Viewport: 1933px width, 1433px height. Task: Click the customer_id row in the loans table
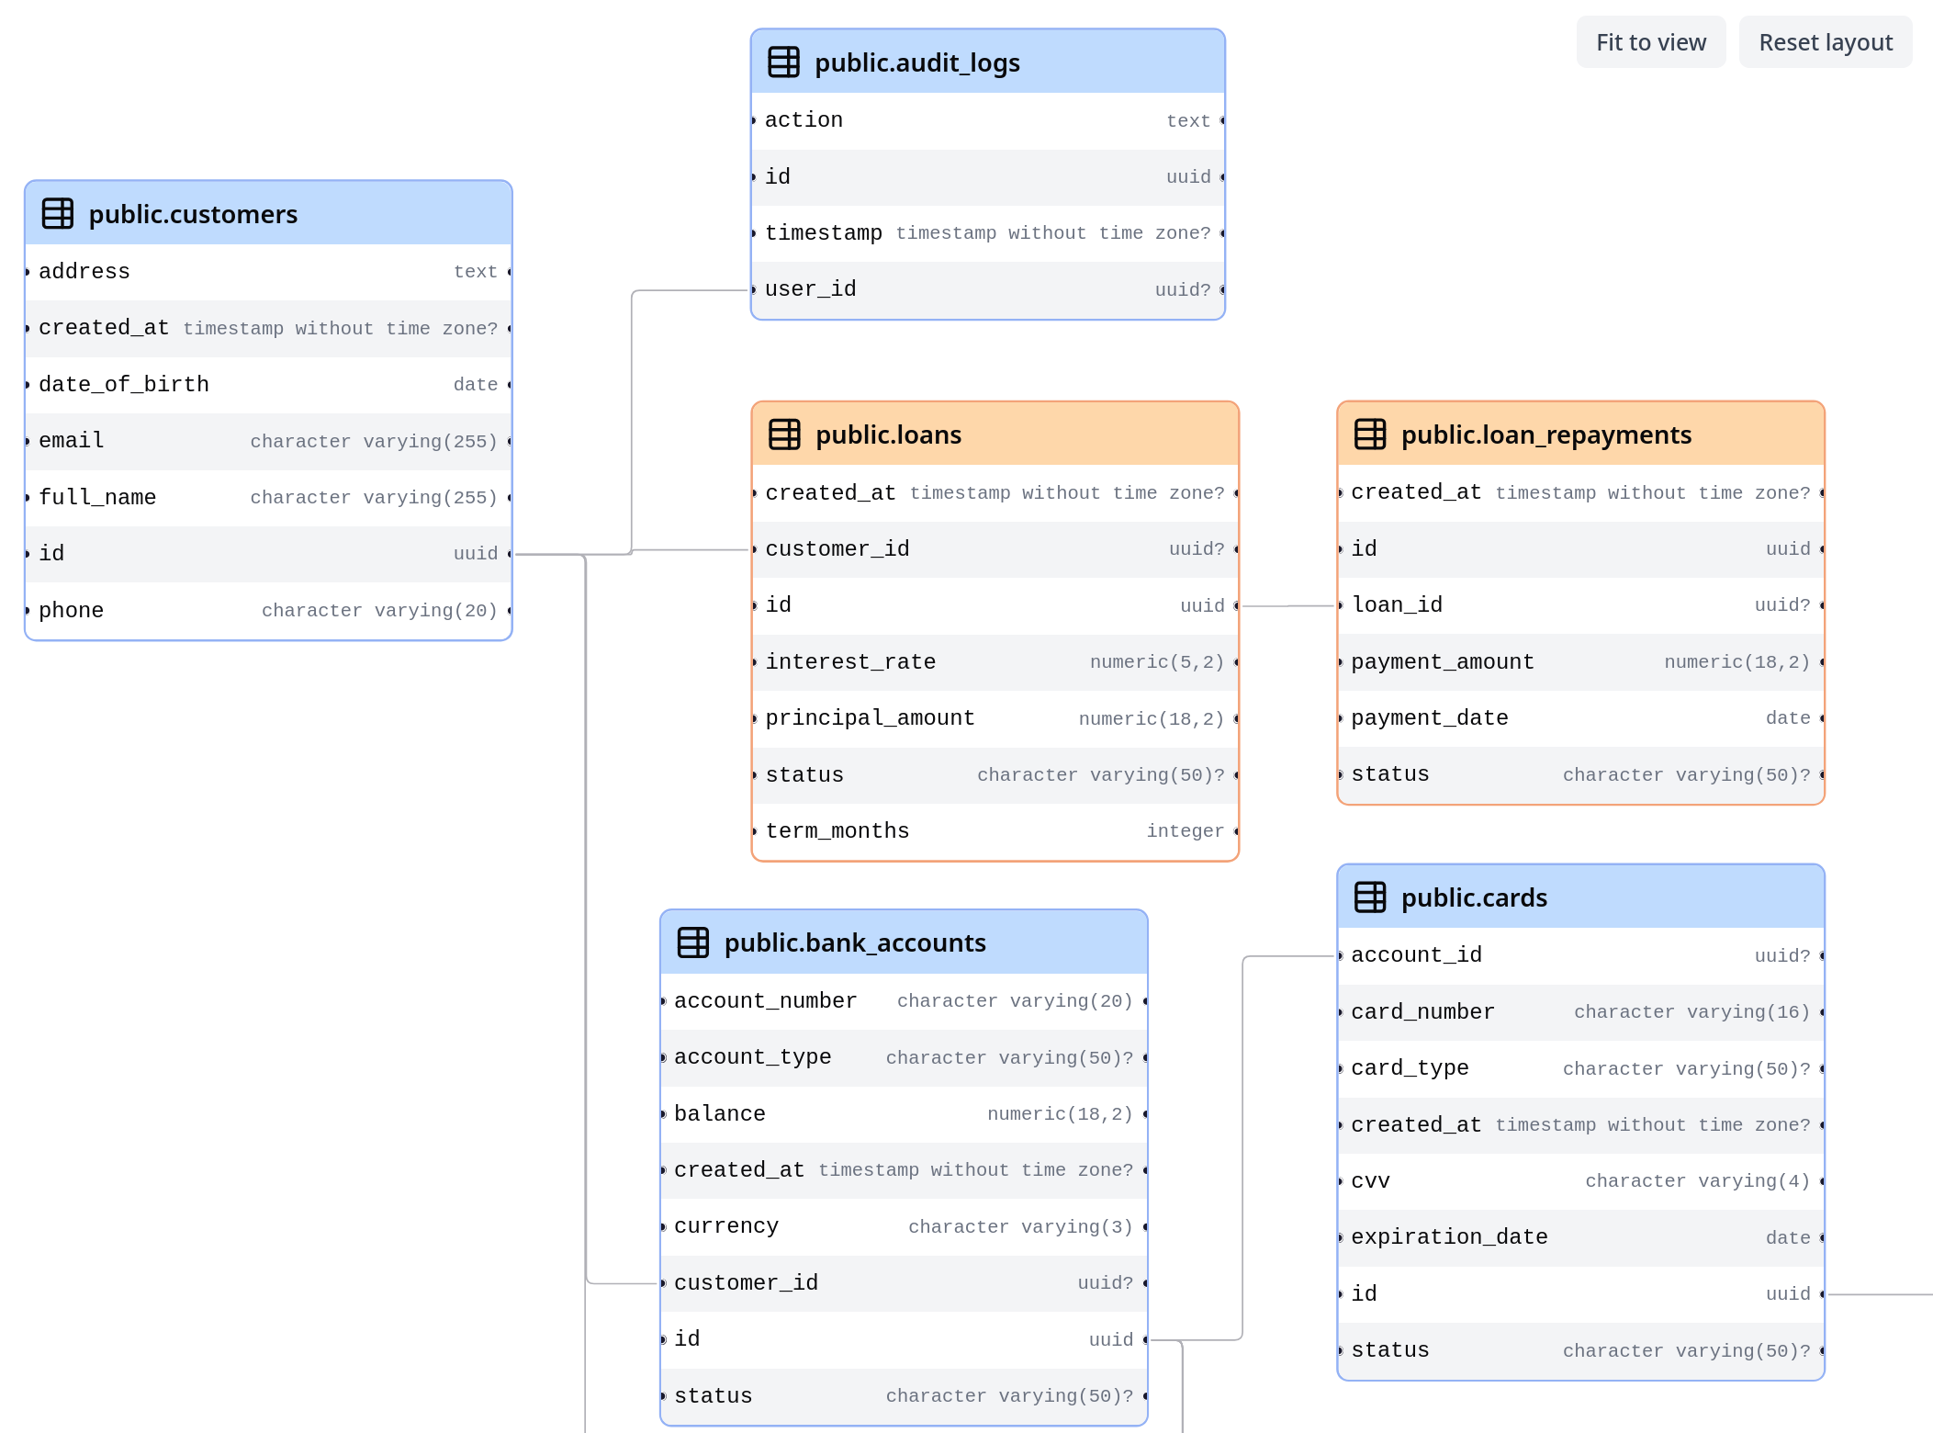click(x=995, y=549)
